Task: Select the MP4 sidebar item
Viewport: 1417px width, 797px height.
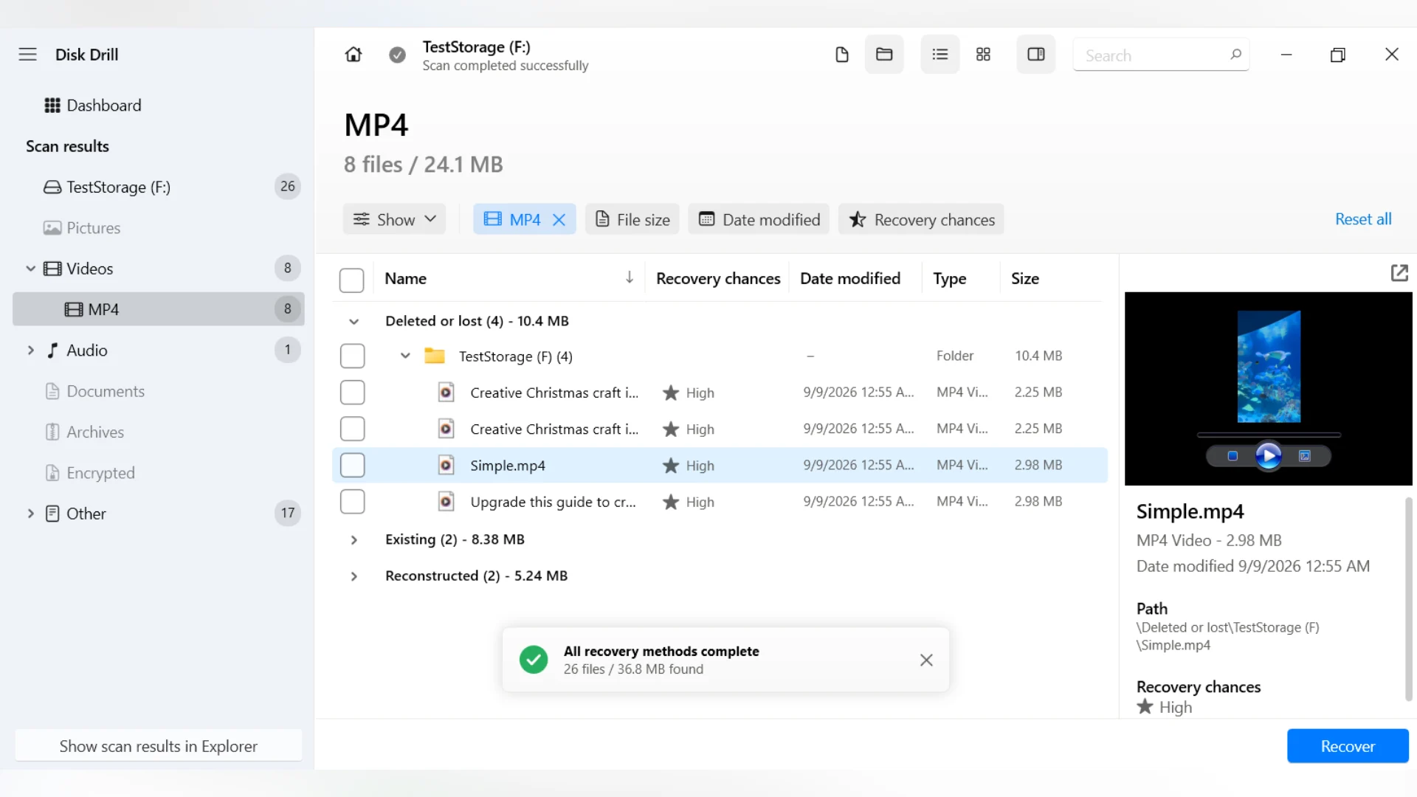Action: click(x=158, y=309)
